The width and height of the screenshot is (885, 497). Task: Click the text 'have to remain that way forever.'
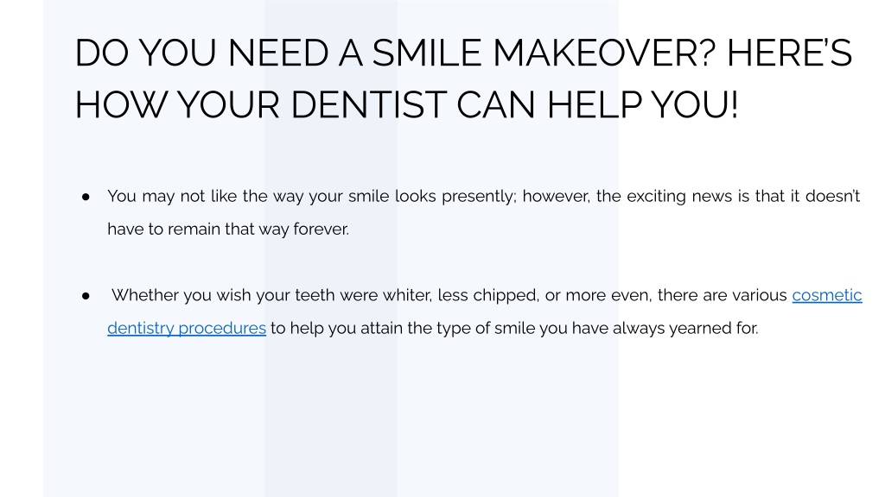pos(228,230)
